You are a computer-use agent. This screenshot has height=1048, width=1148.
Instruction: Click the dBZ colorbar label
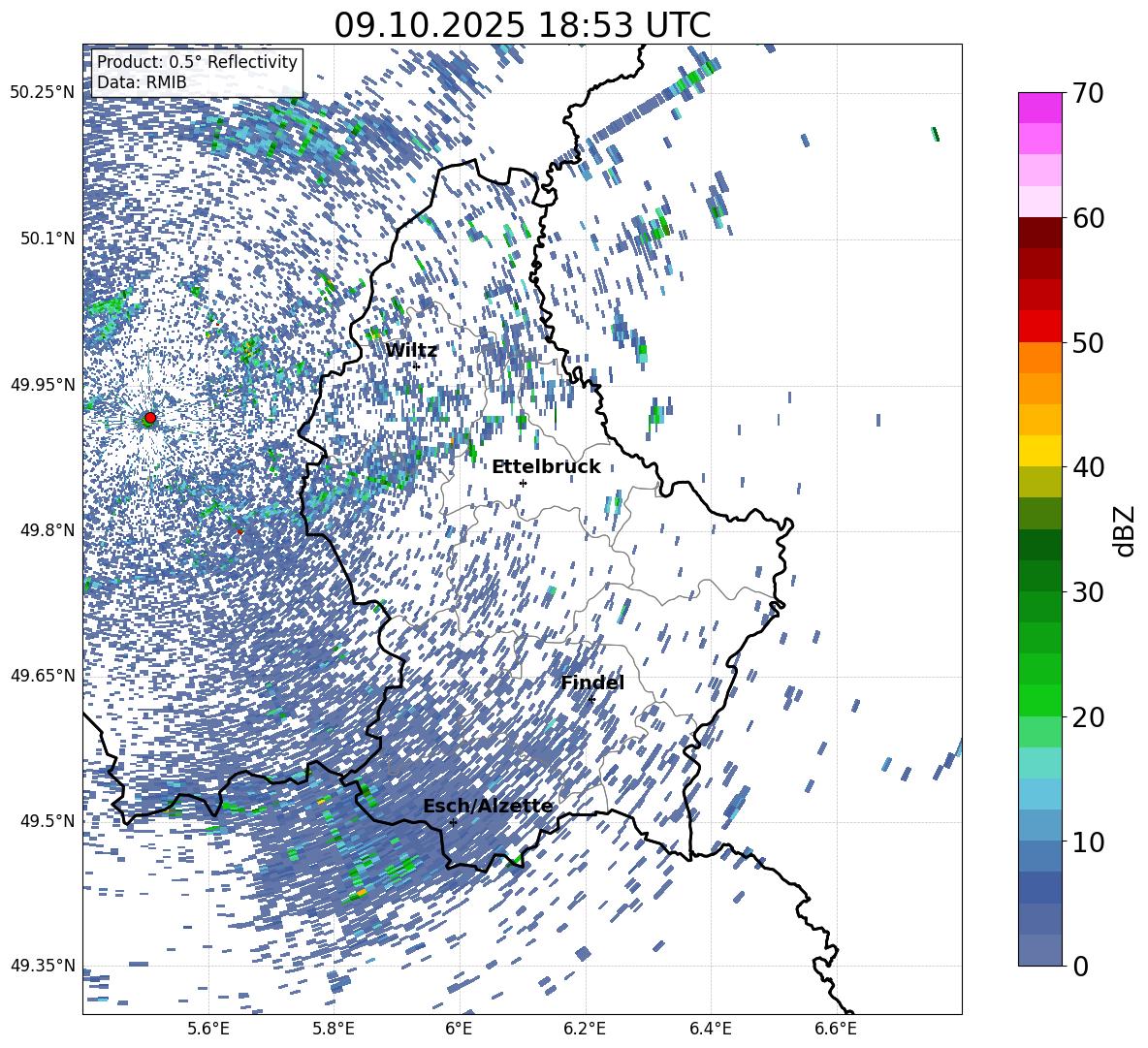(1124, 530)
